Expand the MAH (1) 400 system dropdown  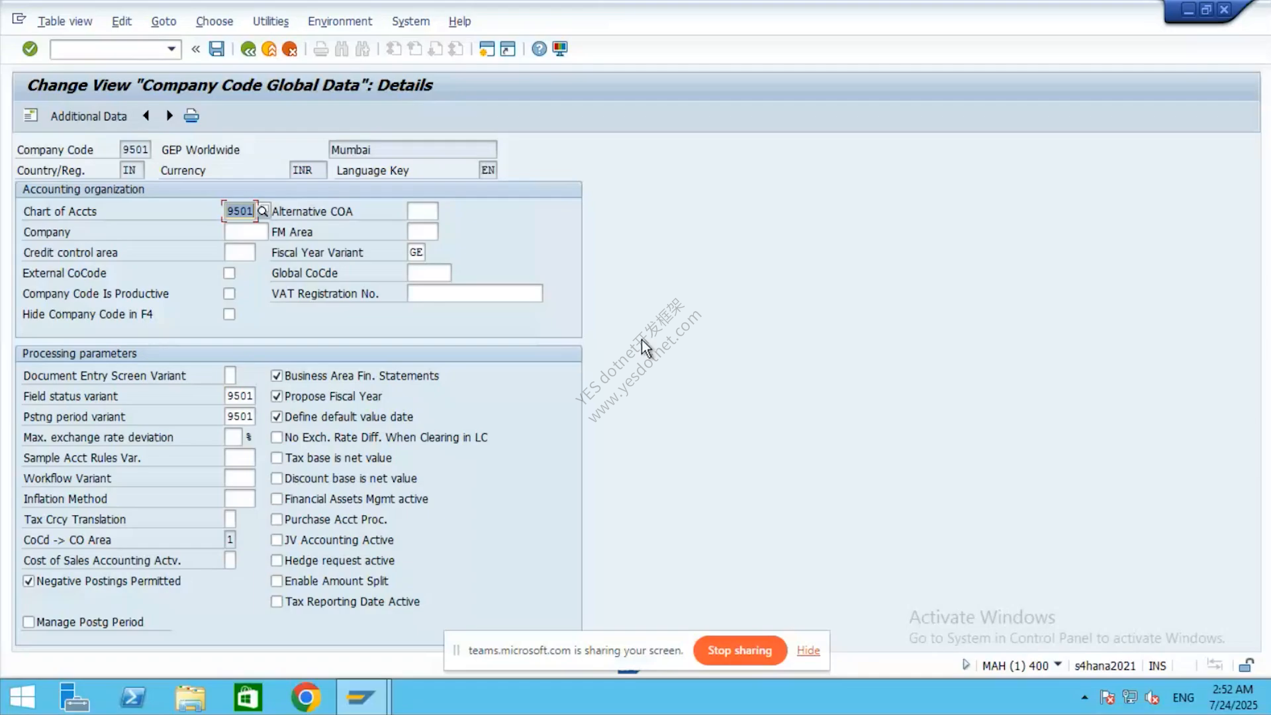pyautogui.click(x=1058, y=665)
